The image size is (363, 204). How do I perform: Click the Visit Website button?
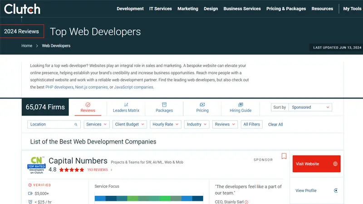coord(316,164)
